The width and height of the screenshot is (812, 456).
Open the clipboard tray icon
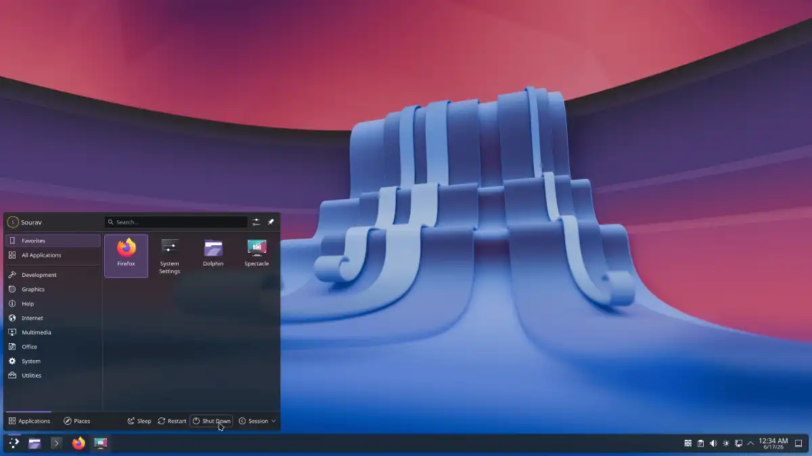pos(700,443)
